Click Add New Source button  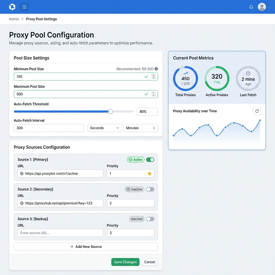tap(86, 247)
